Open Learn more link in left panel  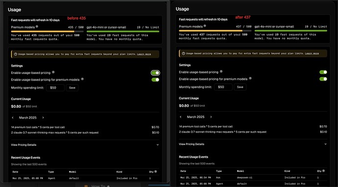point(144,54)
